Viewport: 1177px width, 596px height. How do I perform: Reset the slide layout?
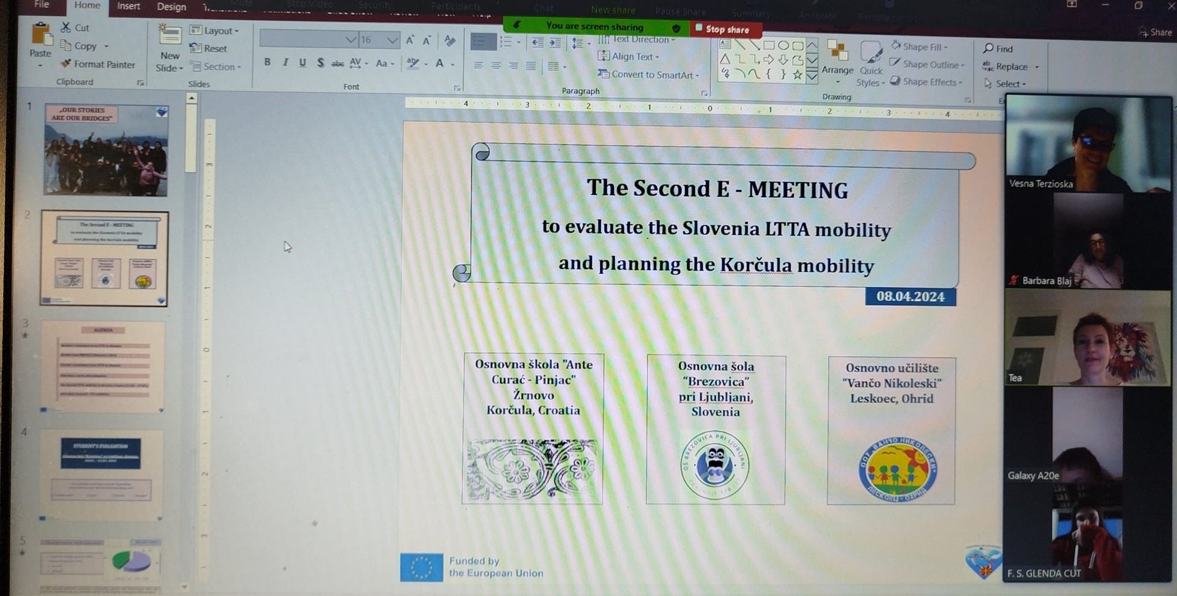[209, 49]
